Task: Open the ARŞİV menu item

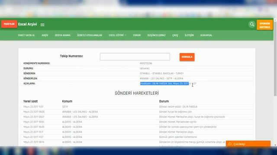Action: [45, 35]
